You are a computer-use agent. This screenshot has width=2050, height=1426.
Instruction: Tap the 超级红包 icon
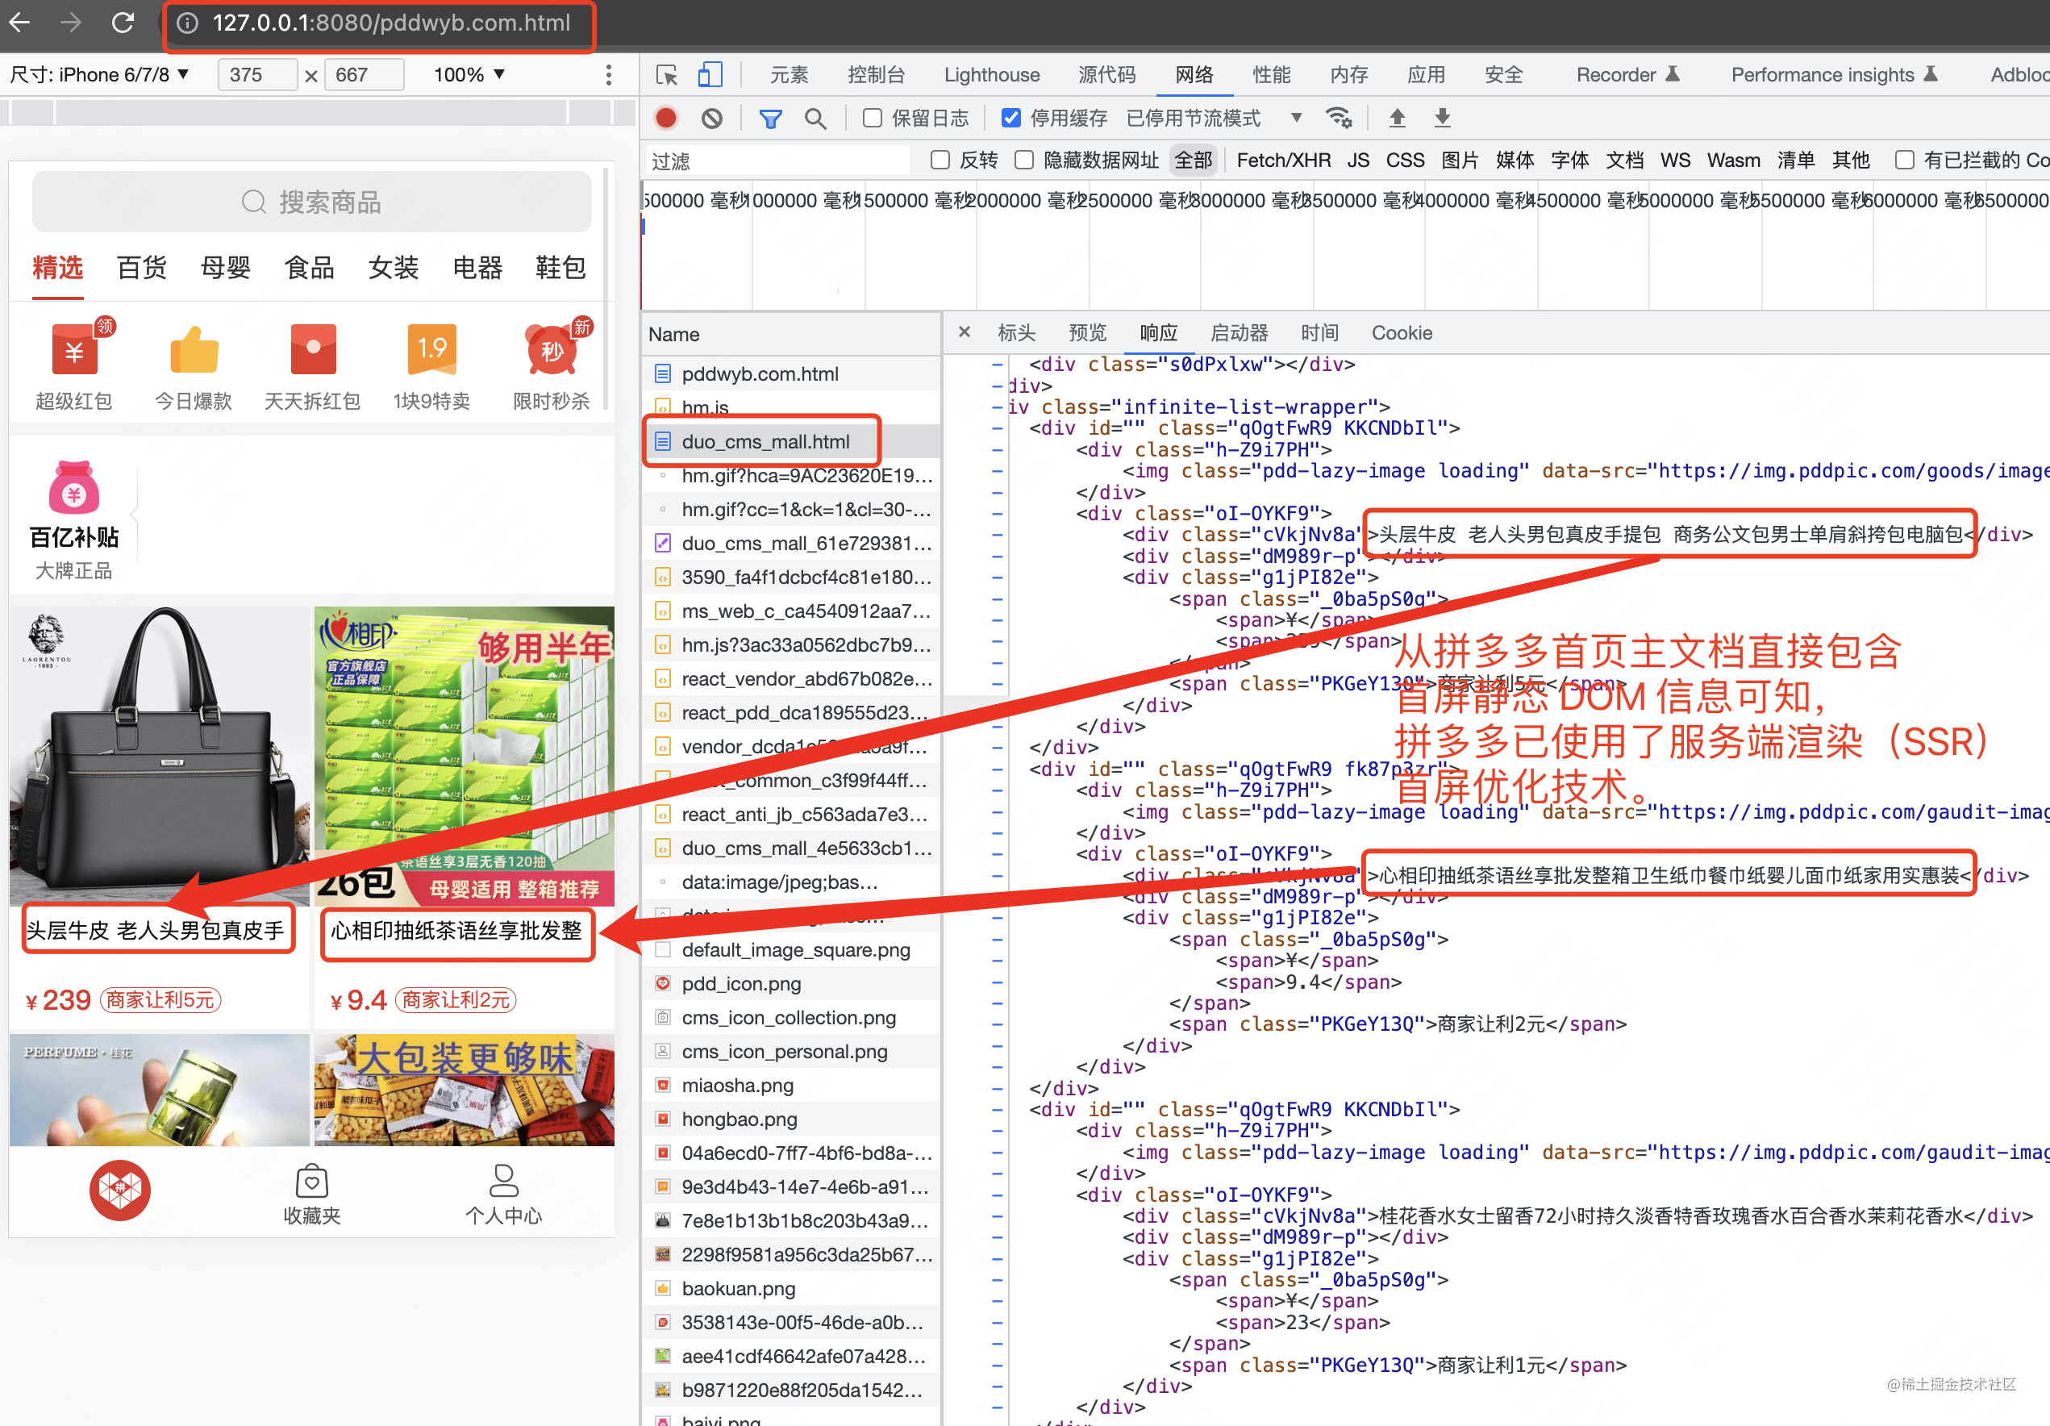pos(74,350)
